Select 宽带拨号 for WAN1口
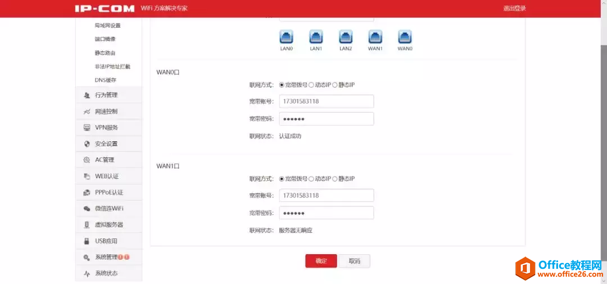The image size is (607, 284). pos(282,179)
